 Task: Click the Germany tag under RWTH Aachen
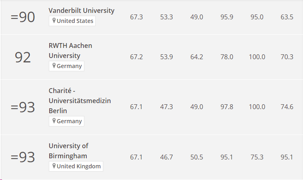(x=67, y=66)
